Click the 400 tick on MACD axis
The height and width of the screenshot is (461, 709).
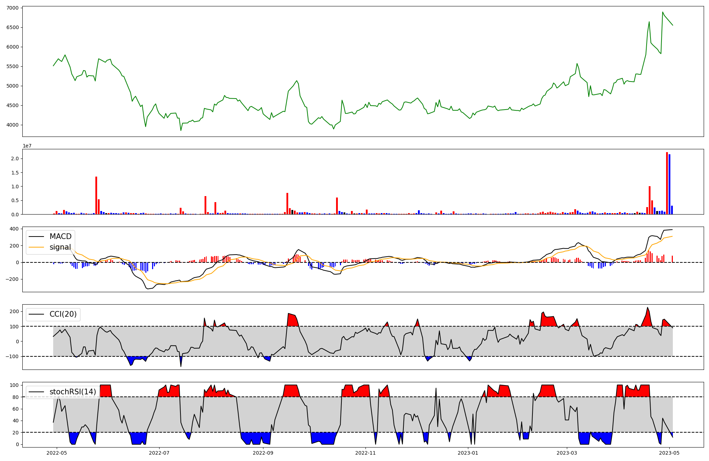click(14, 229)
